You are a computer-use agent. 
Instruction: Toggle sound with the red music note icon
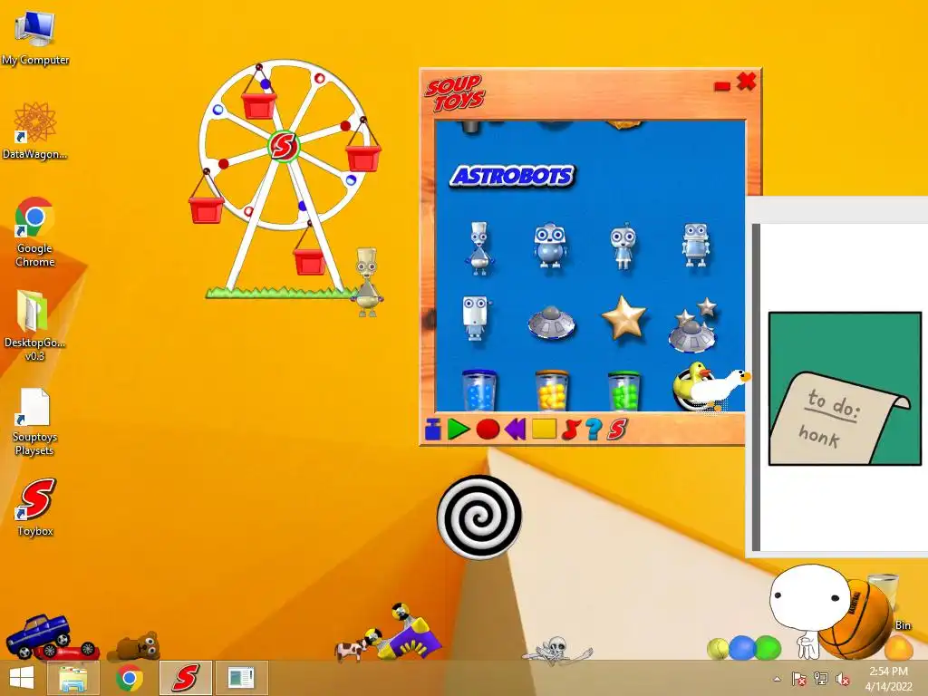pos(570,429)
